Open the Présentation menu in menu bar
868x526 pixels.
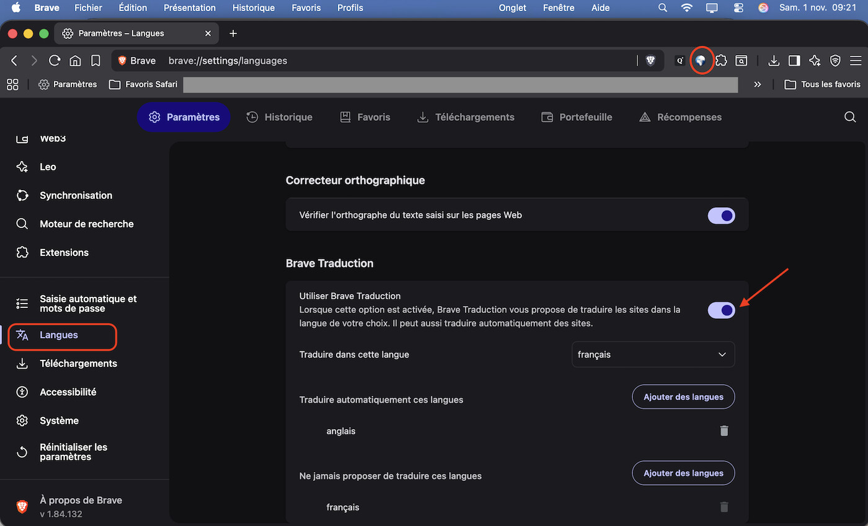(x=190, y=8)
